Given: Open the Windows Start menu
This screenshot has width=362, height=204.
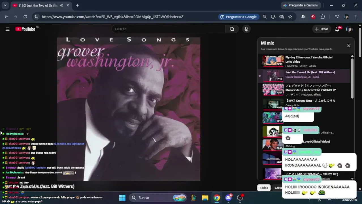Looking at the screenshot, I should click(x=122, y=197).
